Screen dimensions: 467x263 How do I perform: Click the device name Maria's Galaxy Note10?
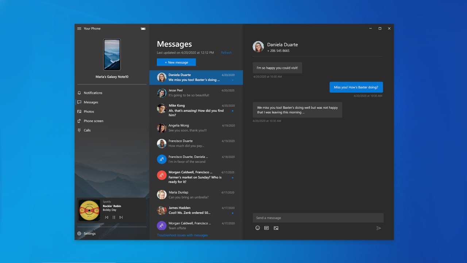(112, 77)
